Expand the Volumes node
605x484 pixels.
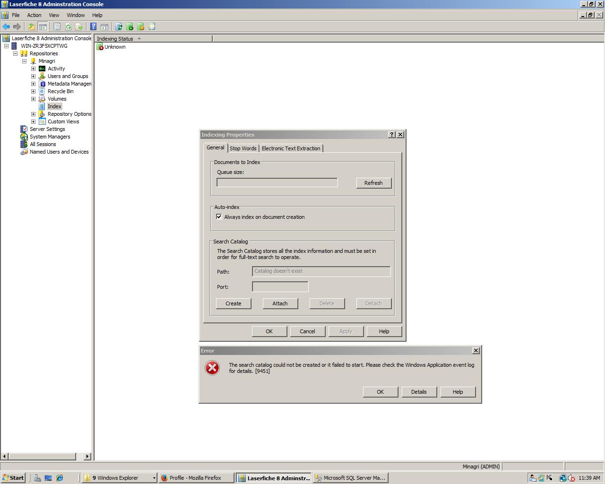(x=33, y=99)
